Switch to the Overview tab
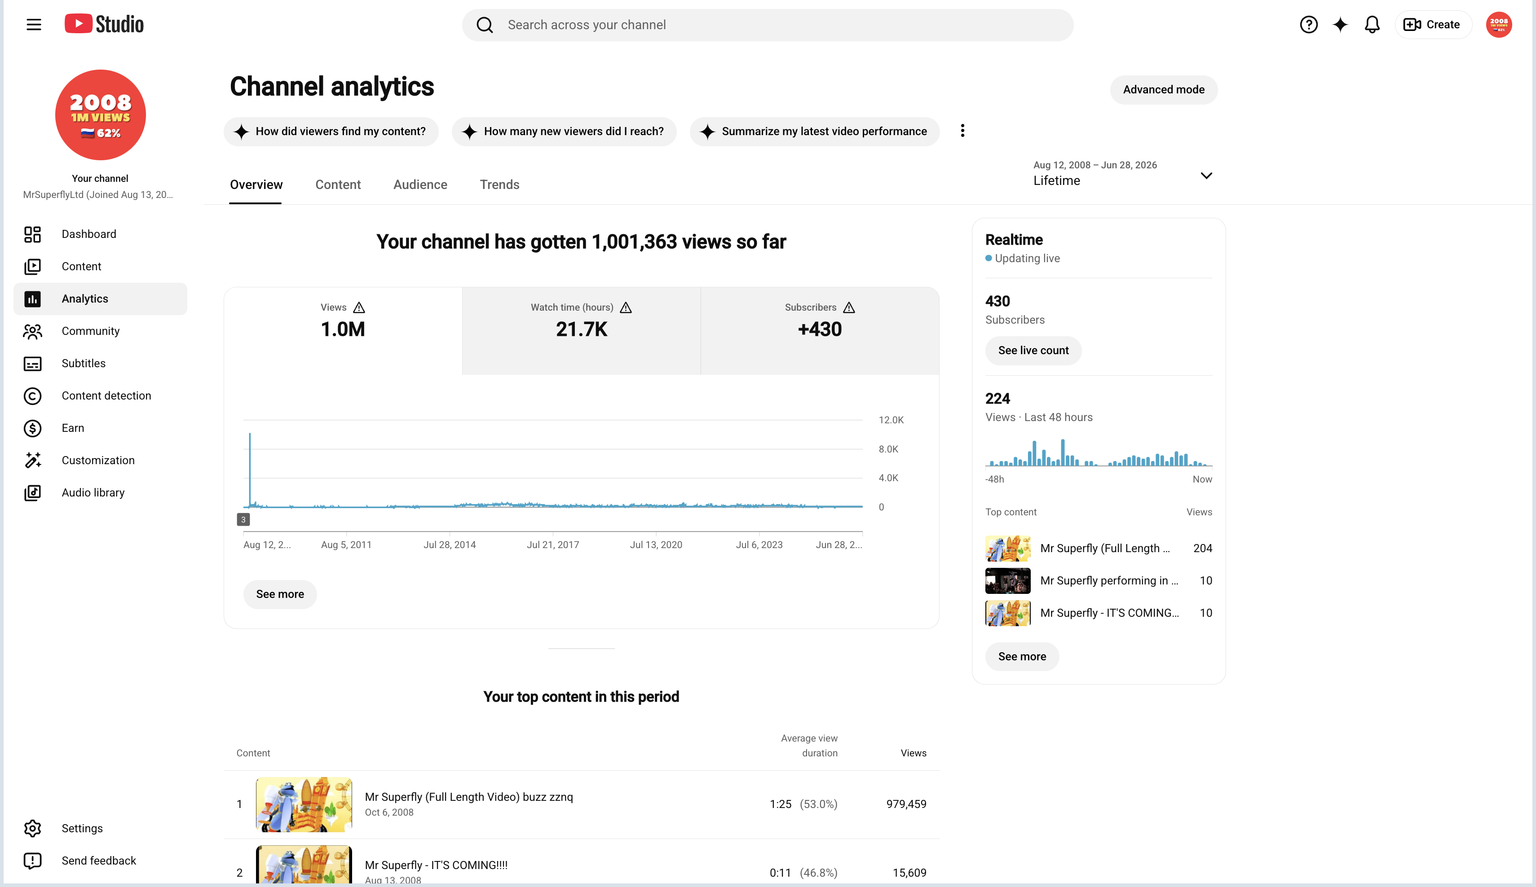 (256, 184)
